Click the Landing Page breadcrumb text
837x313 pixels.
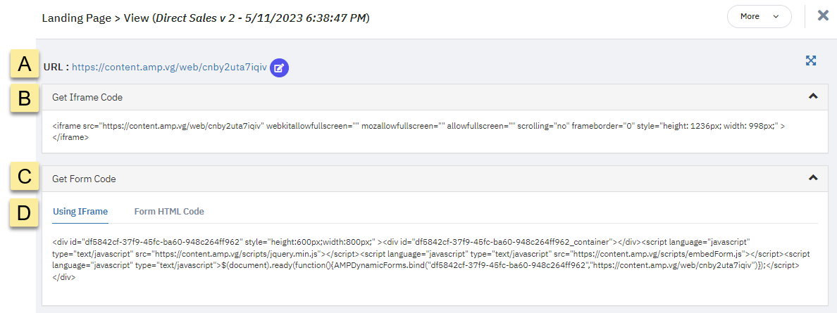[x=73, y=17]
